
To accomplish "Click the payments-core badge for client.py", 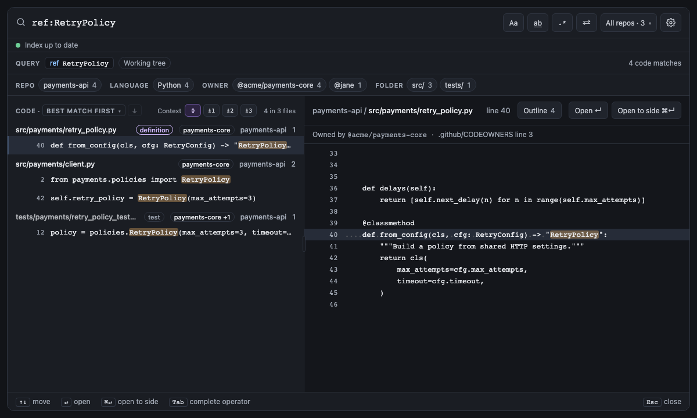I will coord(206,164).
